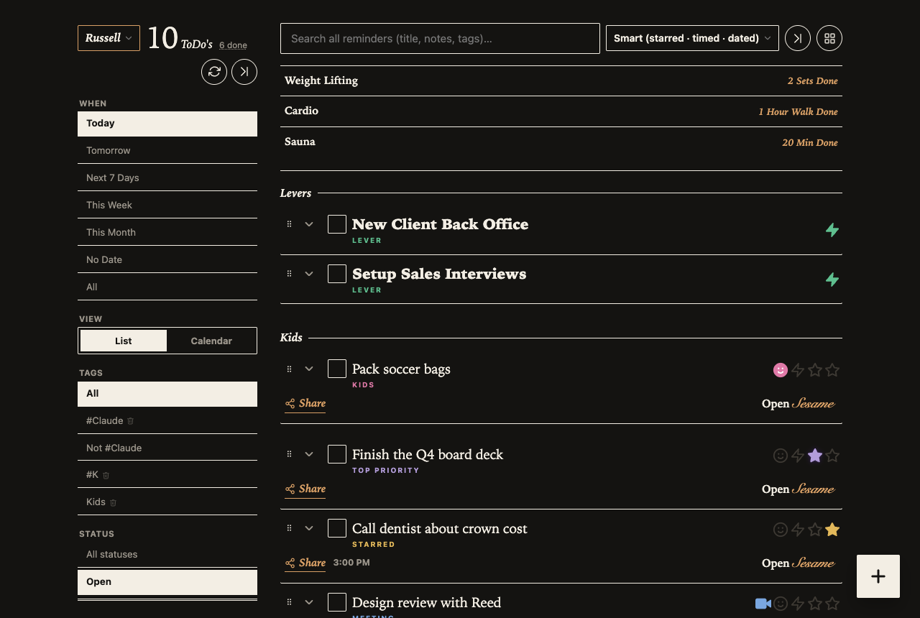Complete Finish the Q4 board deck via its checkbox
Viewport: 920px width, 618px height.
pos(337,454)
